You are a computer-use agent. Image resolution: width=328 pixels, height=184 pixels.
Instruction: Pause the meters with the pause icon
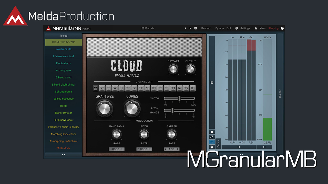(x=212, y=132)
